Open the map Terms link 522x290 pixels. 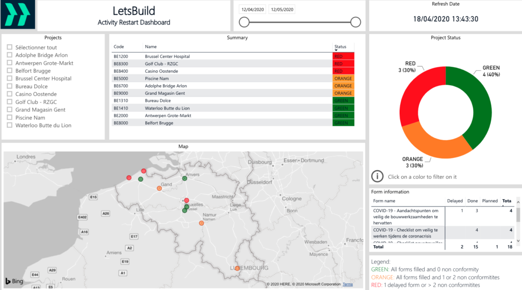[347, 284]
